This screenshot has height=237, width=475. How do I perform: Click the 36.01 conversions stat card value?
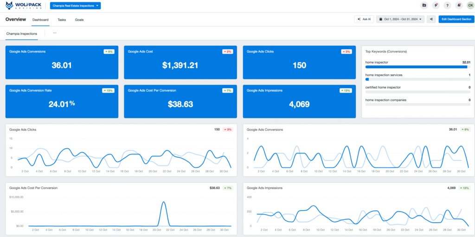point(62,65)
